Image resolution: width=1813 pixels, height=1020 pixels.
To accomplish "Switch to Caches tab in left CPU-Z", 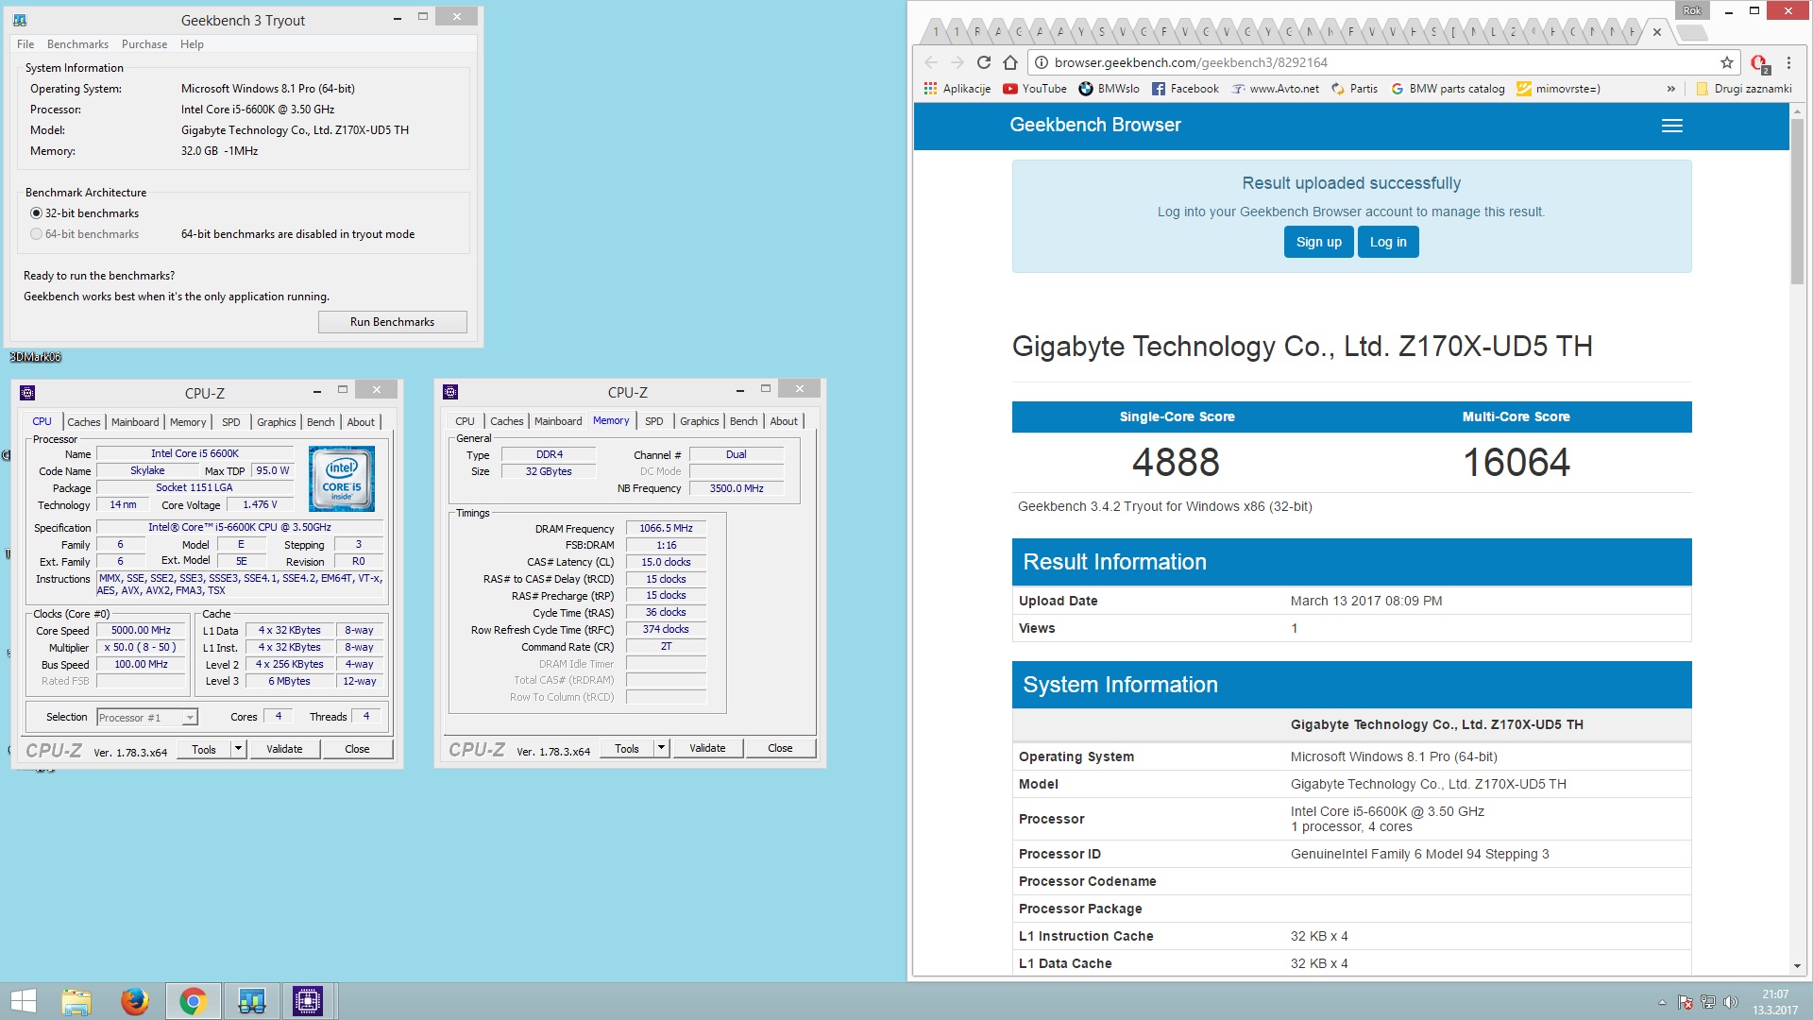I will [84, 422].
